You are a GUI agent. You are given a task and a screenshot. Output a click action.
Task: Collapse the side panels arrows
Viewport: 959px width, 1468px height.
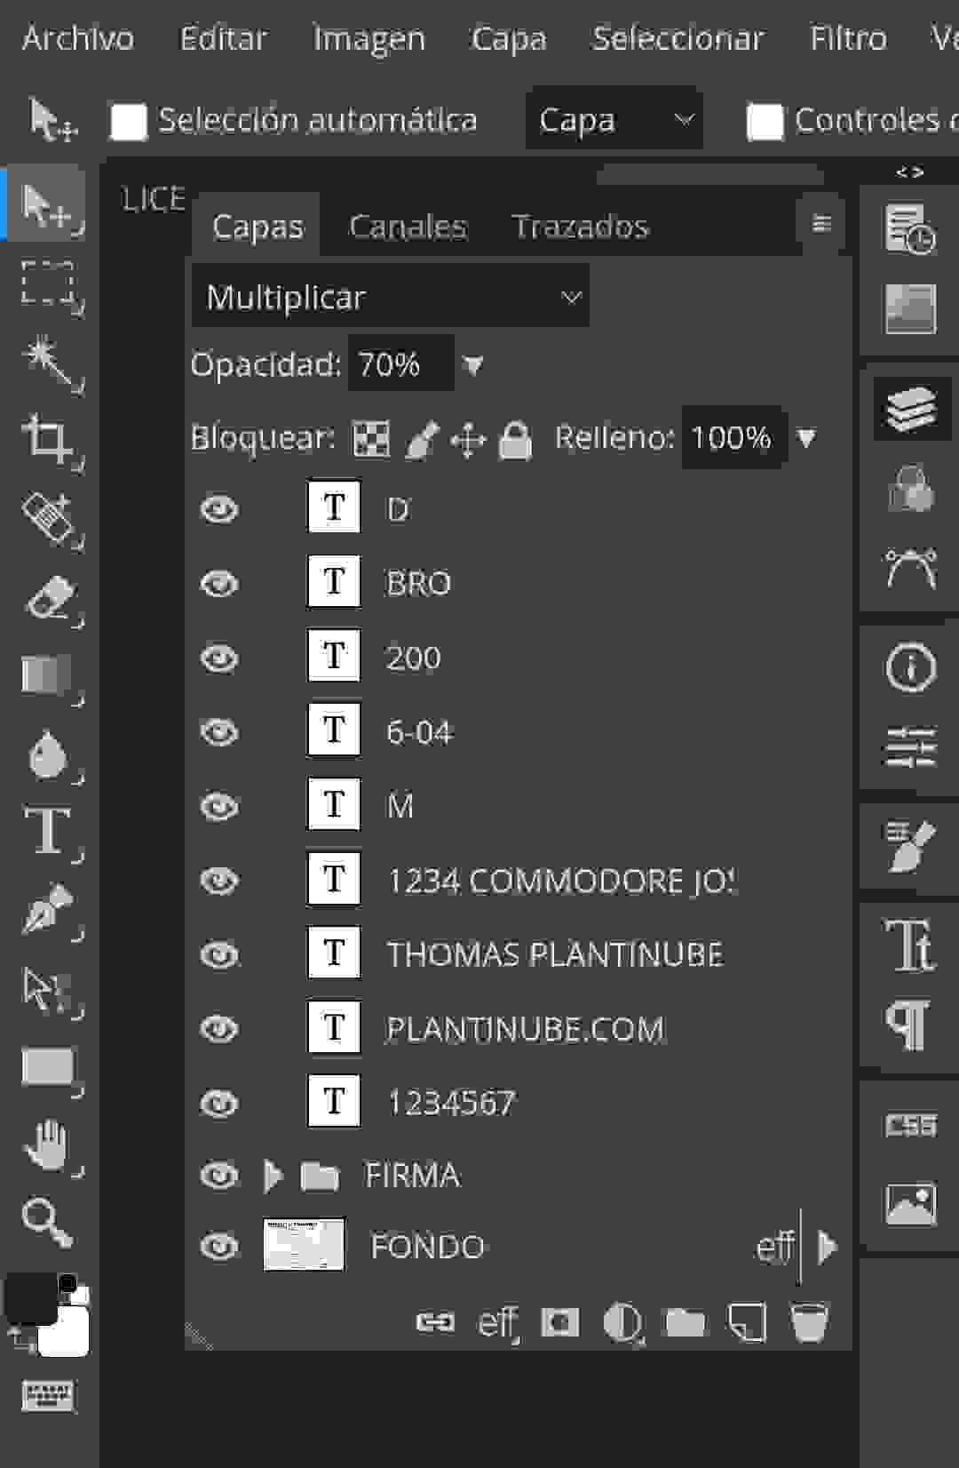coord(910,172)
